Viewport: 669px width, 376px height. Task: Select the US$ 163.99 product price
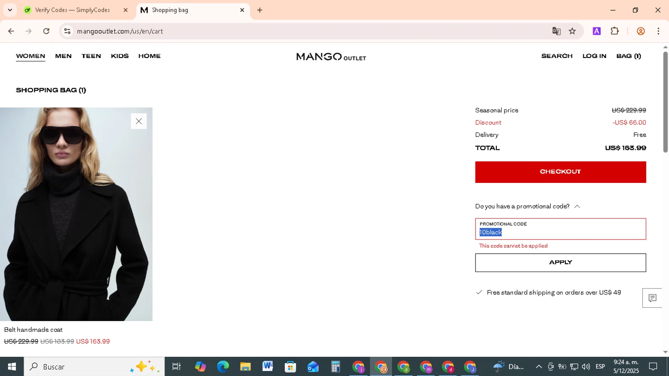click(93, 342)
